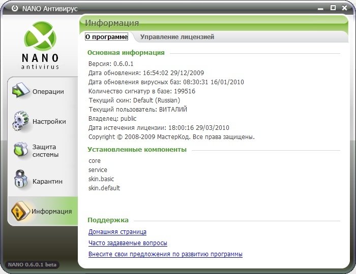Open the Настройки section

43,121
